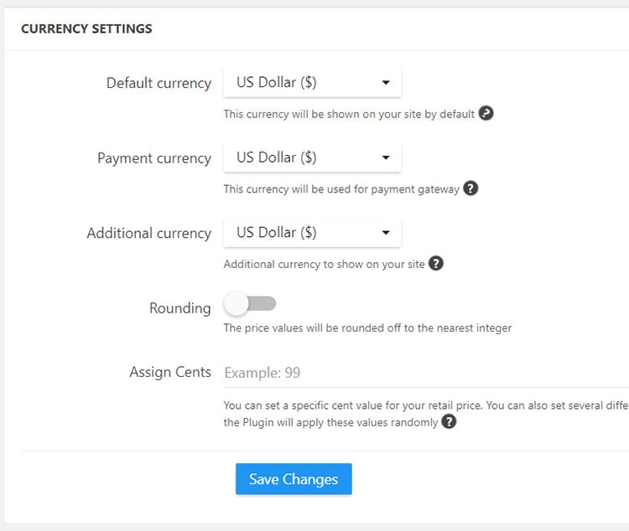Click the Default currency label
The height and width of the screenshot is (531, 629).
(159, 83)
